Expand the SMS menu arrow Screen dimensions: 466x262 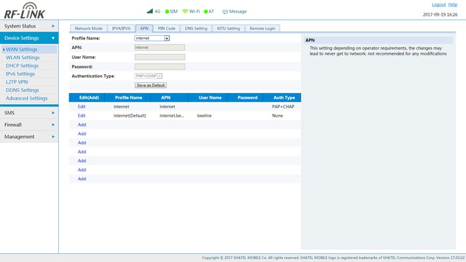point(53,113)
